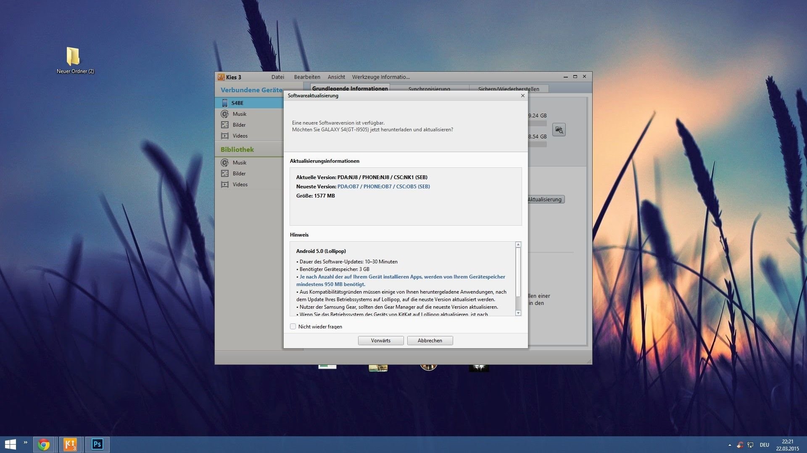Switch to Kies 3 in the taskbar
Image resolution: width=807 pixels, height=453 pixels.
pos(70,444)
